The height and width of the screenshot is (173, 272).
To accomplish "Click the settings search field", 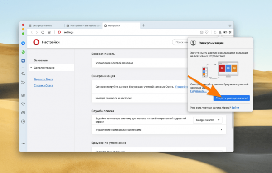I will point(180,42).
